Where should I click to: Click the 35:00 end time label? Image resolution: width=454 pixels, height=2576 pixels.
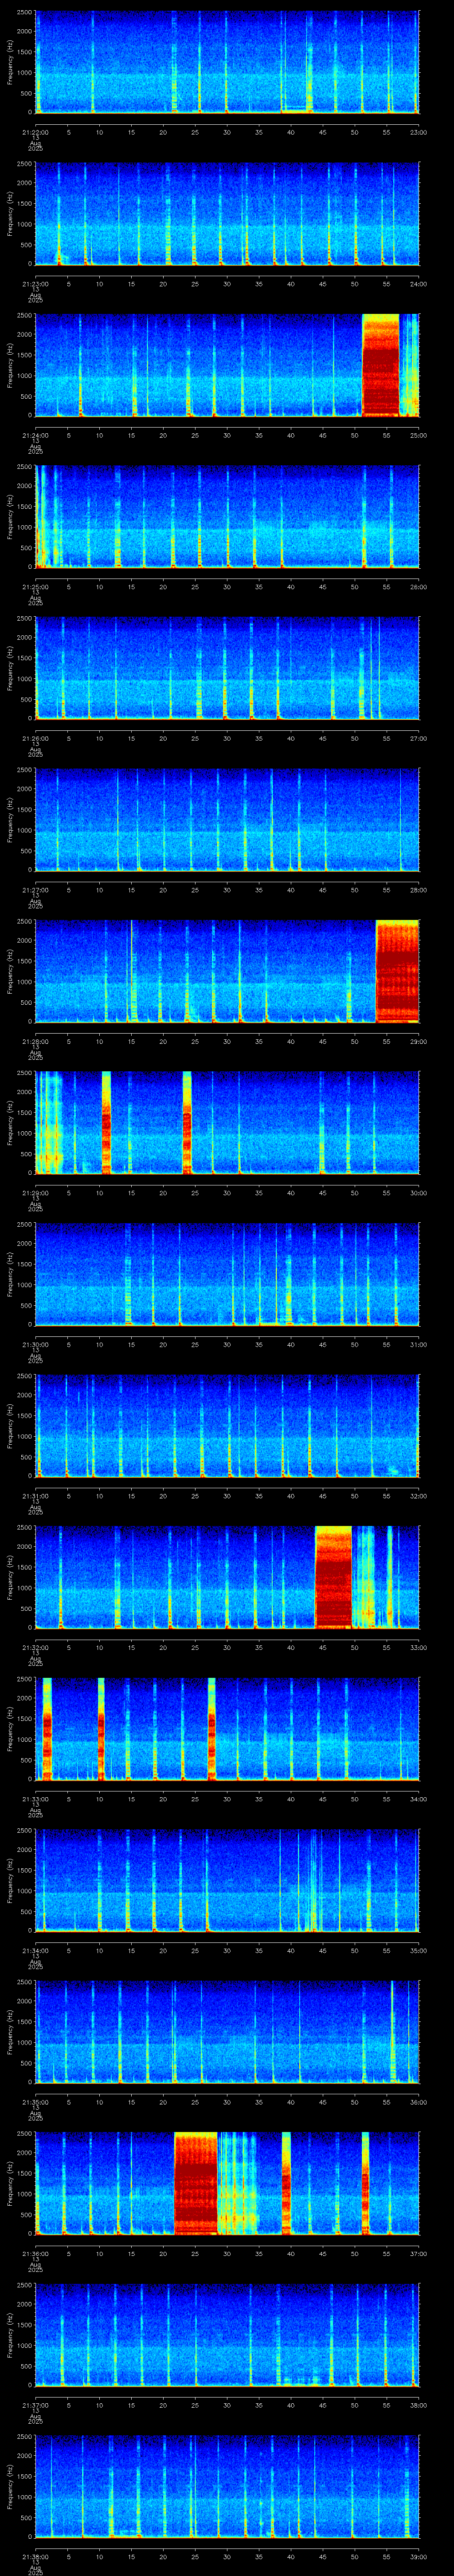click(418, 1950)
